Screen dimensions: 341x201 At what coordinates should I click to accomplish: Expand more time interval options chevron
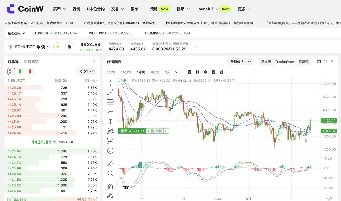pyautogui.click(x=176, y=72)
